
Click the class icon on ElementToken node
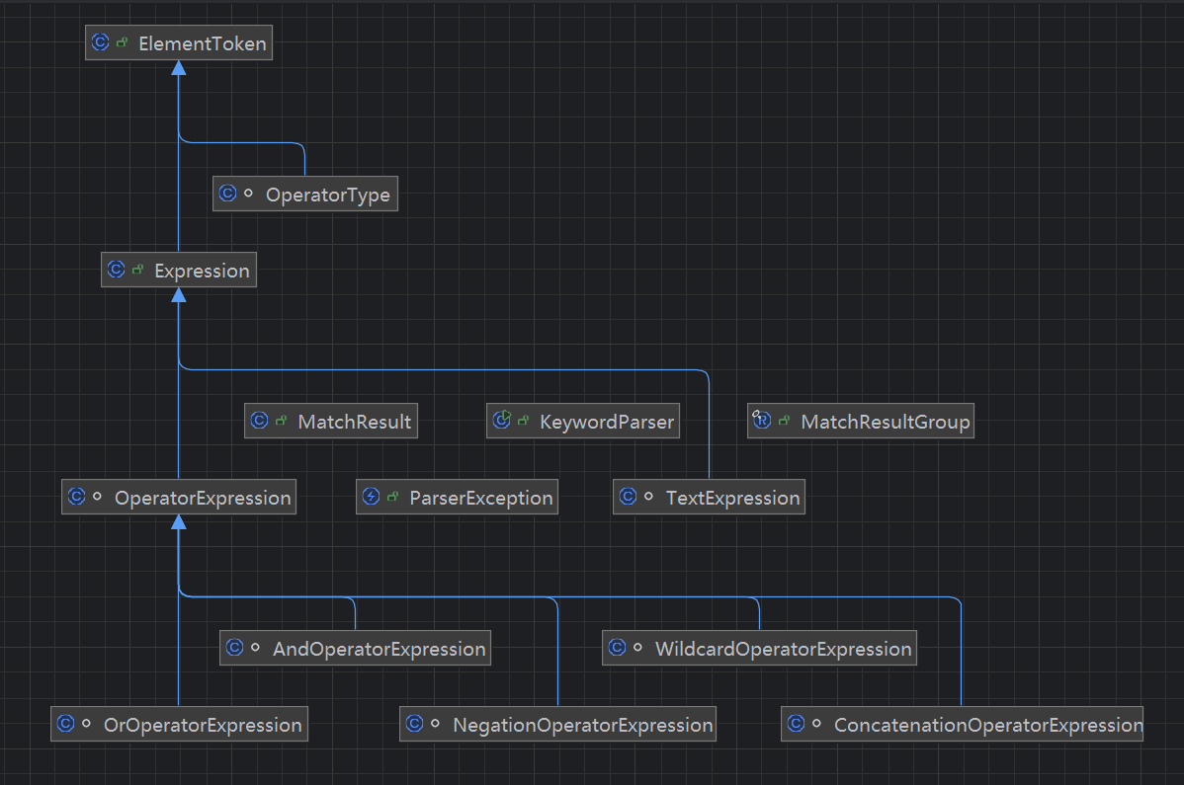(x=100, y=43)
